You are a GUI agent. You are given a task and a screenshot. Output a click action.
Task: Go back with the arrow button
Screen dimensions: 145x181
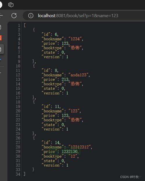(x=1, y=16)
